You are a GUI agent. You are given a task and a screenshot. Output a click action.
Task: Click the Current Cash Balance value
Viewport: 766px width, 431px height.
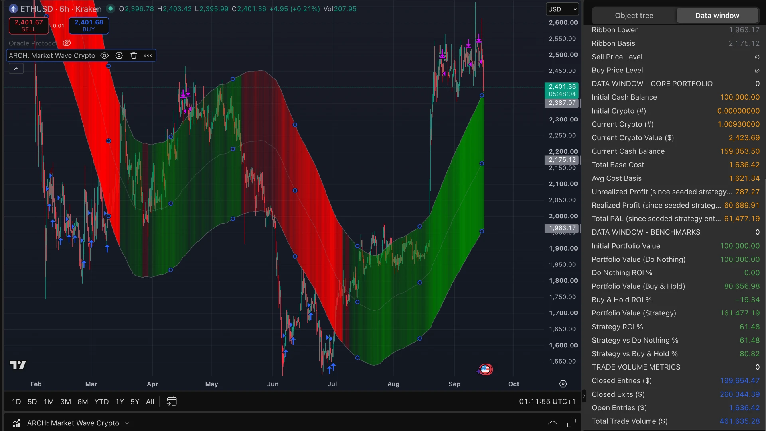pyautogui.click(x=740, y=151)
